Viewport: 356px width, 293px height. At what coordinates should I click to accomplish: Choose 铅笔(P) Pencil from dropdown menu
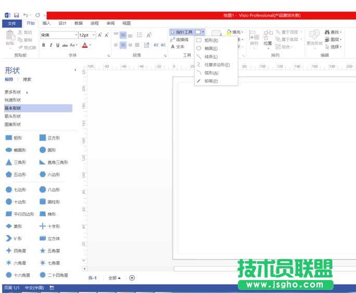click(x=216, y=81)
